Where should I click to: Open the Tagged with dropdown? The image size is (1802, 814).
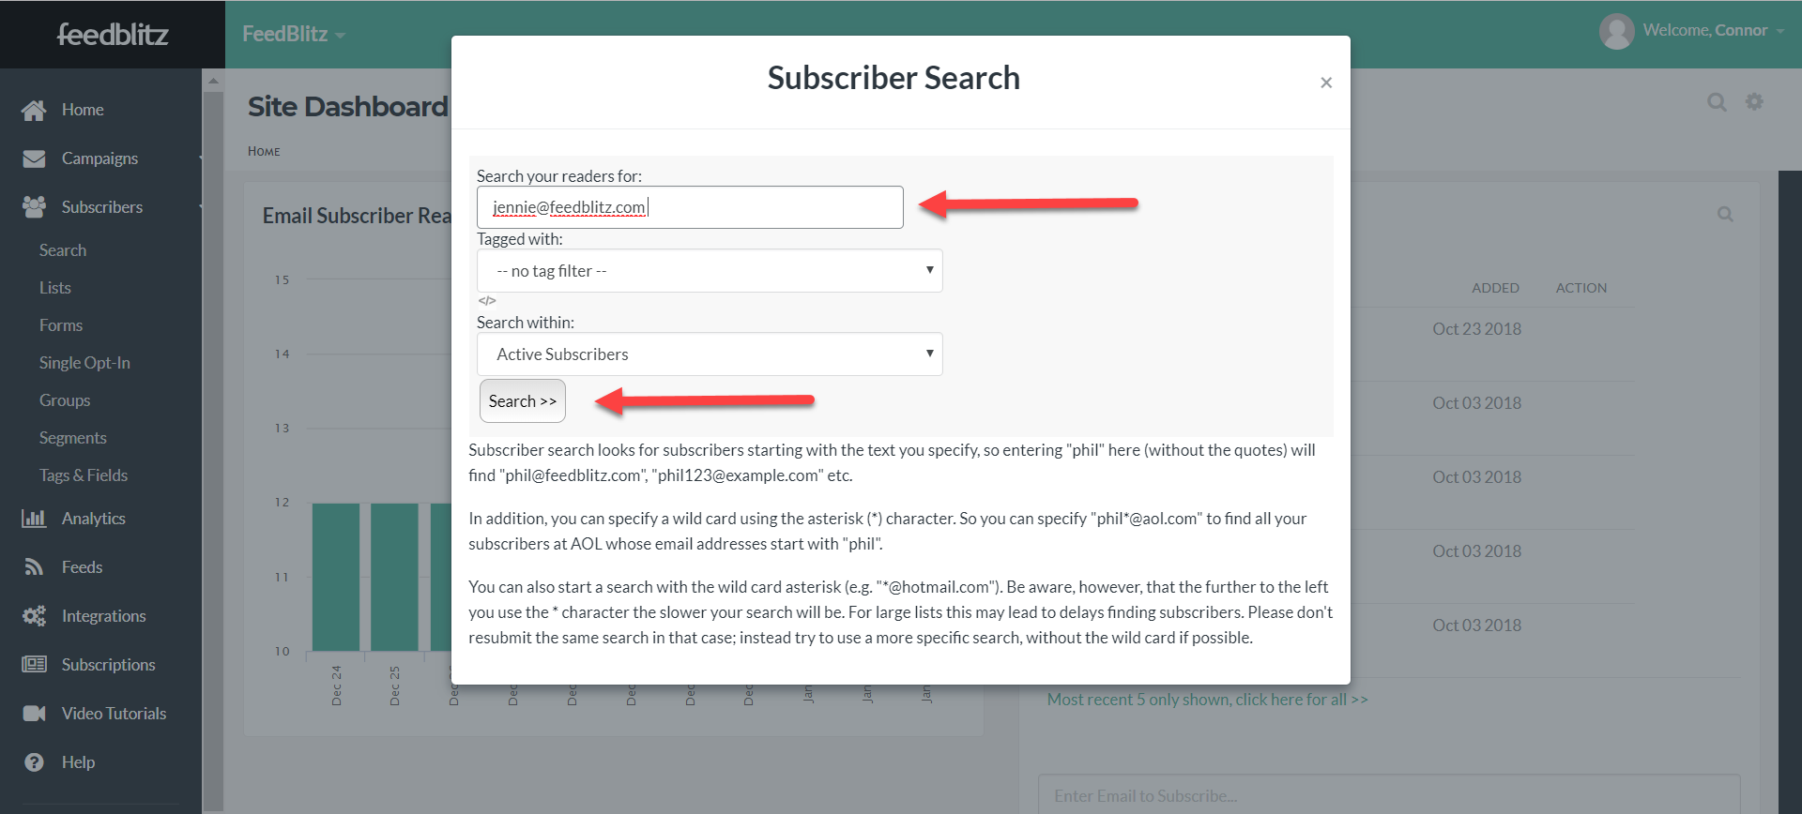[710, 271]
